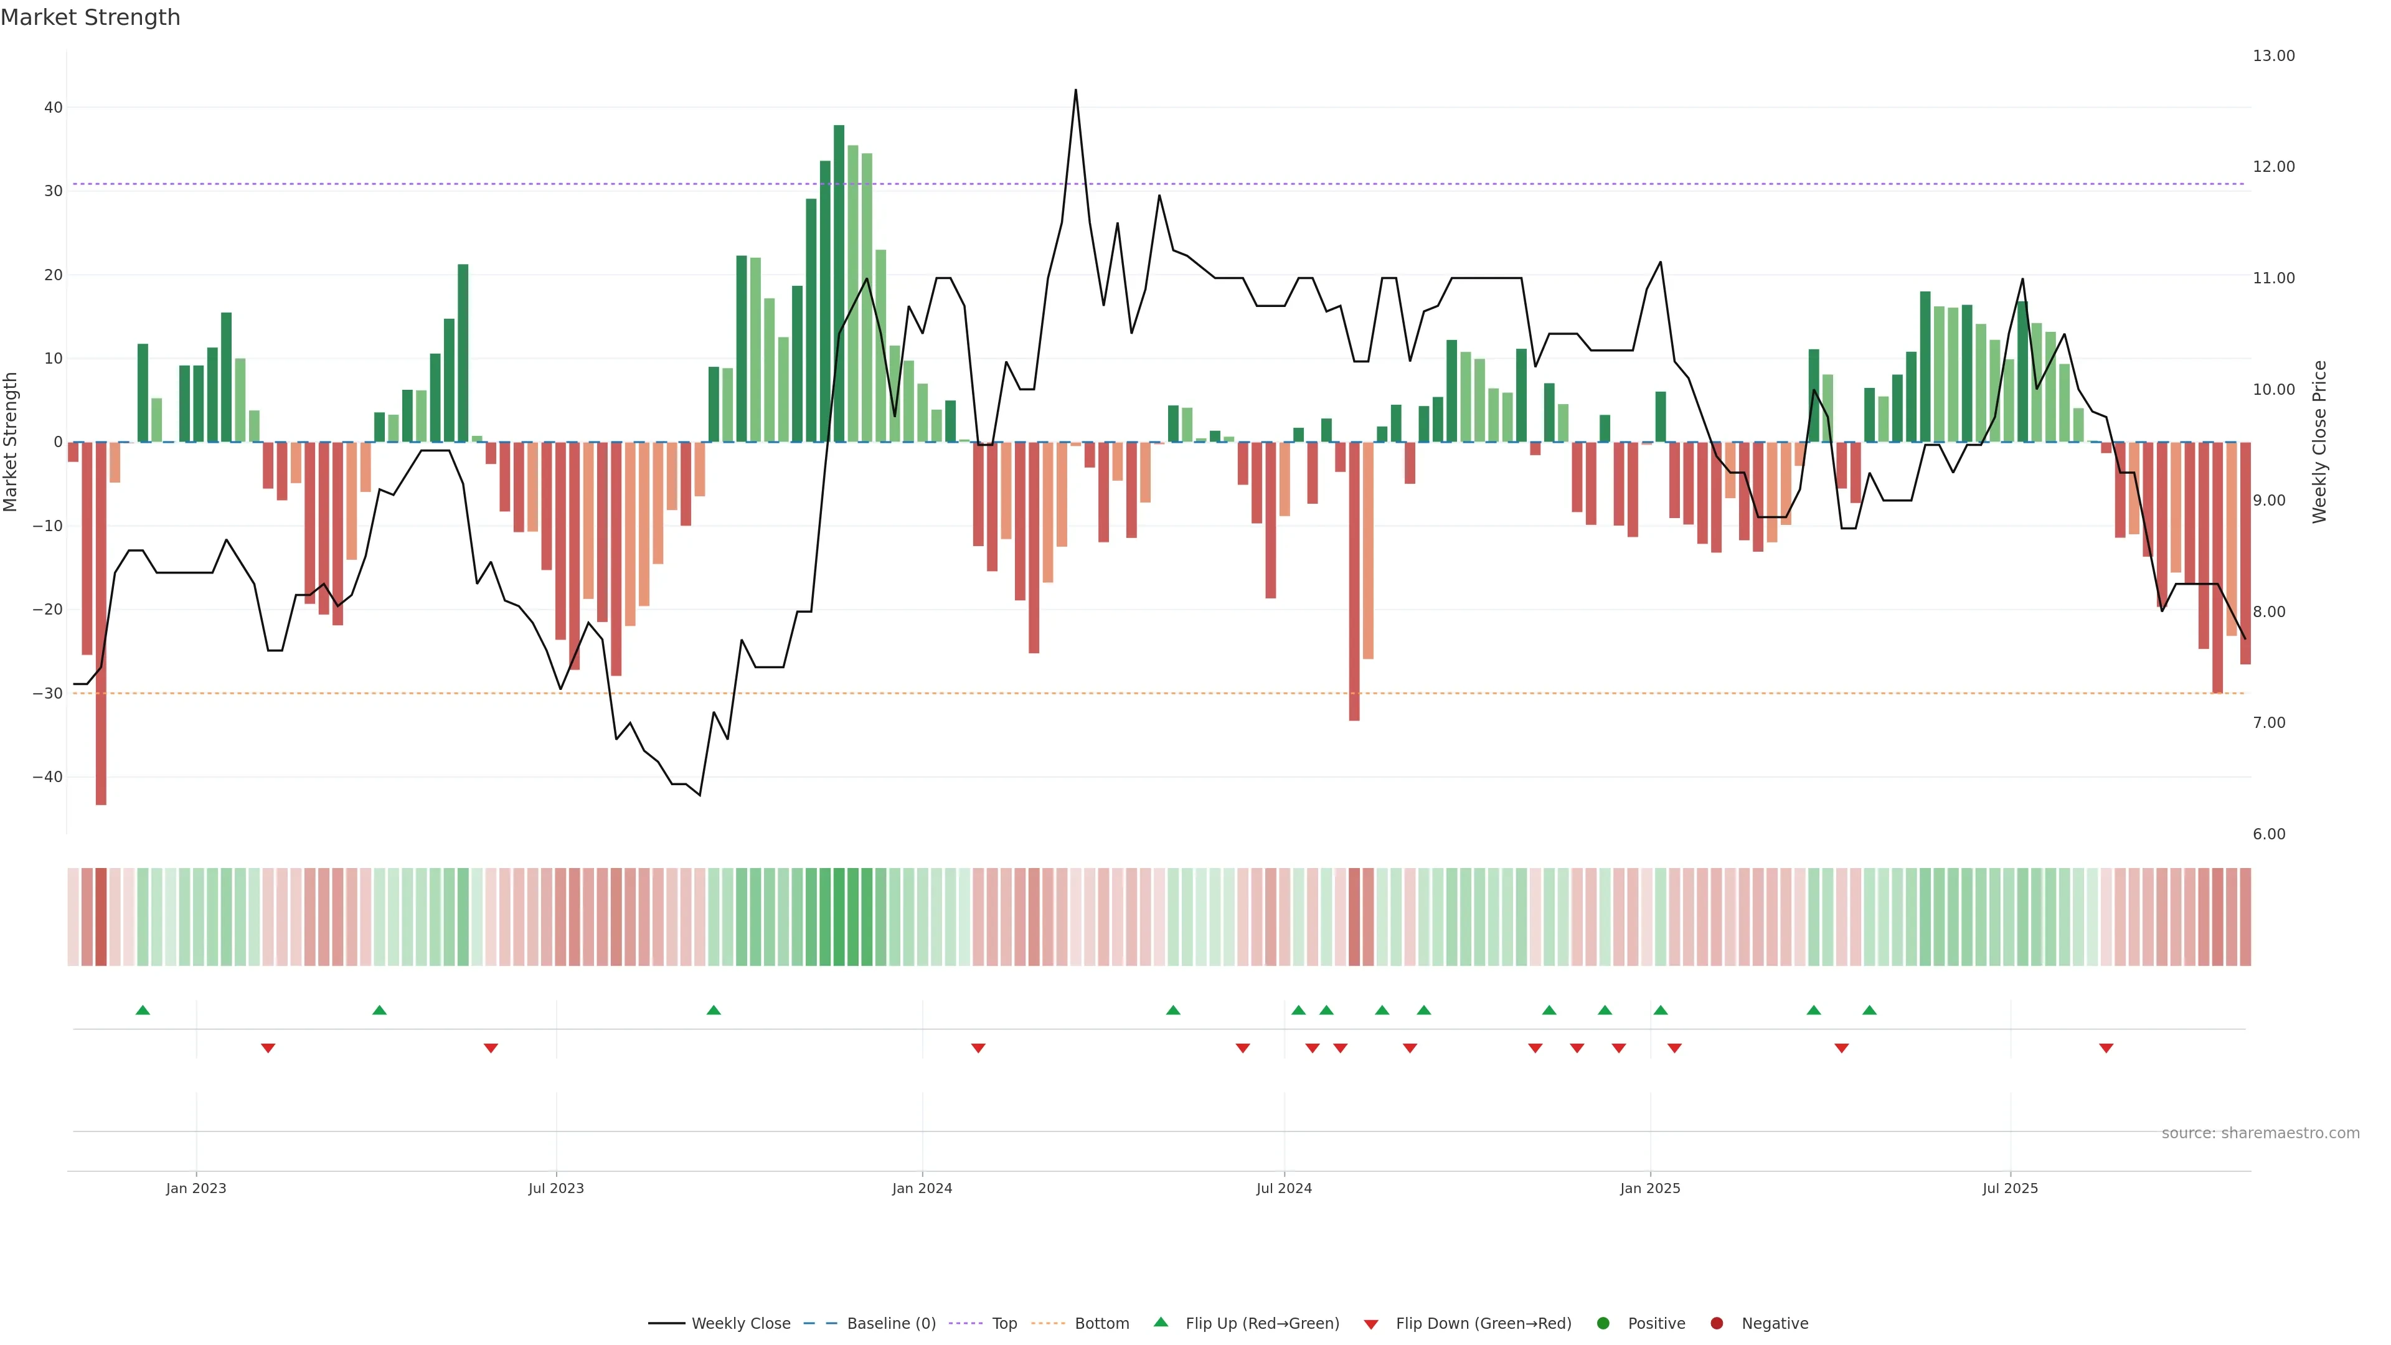Click the last red flip-down triangle marker
This screenshot has height=1345, width=2391.
click(x=2106, y=1048)
